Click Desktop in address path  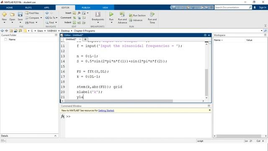pos(65,31)
